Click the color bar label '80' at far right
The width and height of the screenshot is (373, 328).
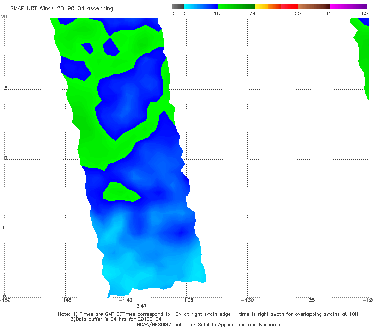click(x=365, y=14)
